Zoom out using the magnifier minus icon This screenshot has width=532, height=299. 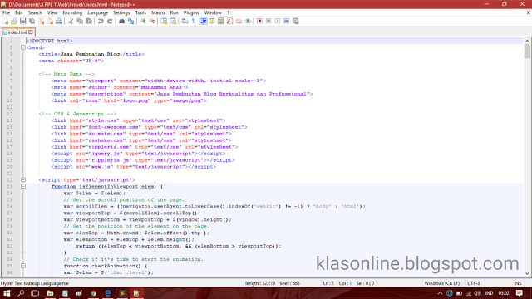(x=151, y=21)
